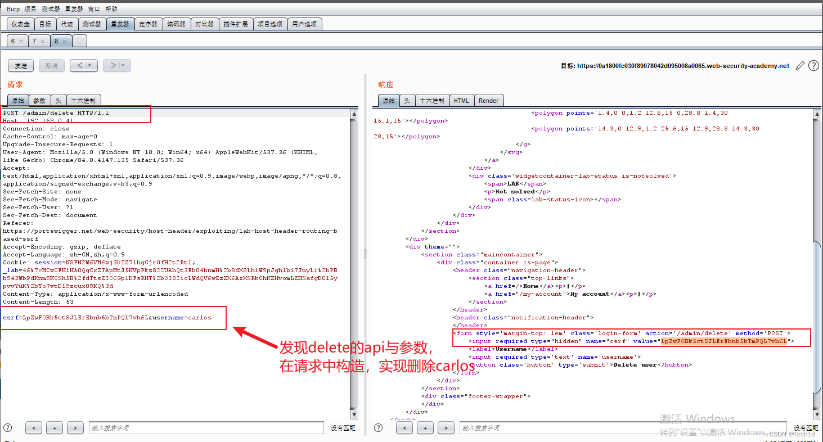Switch to the 目标 tab
The width and height of the screenshot is (823, 442).
tap(45, 24)
